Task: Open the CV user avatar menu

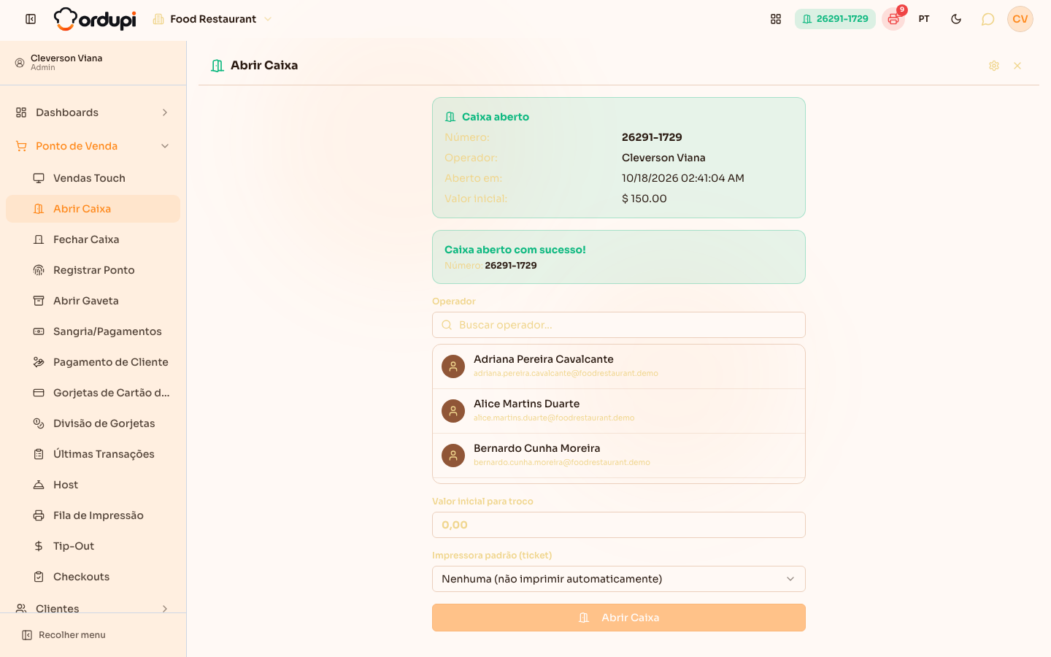Action: (x=1020, y=19)
